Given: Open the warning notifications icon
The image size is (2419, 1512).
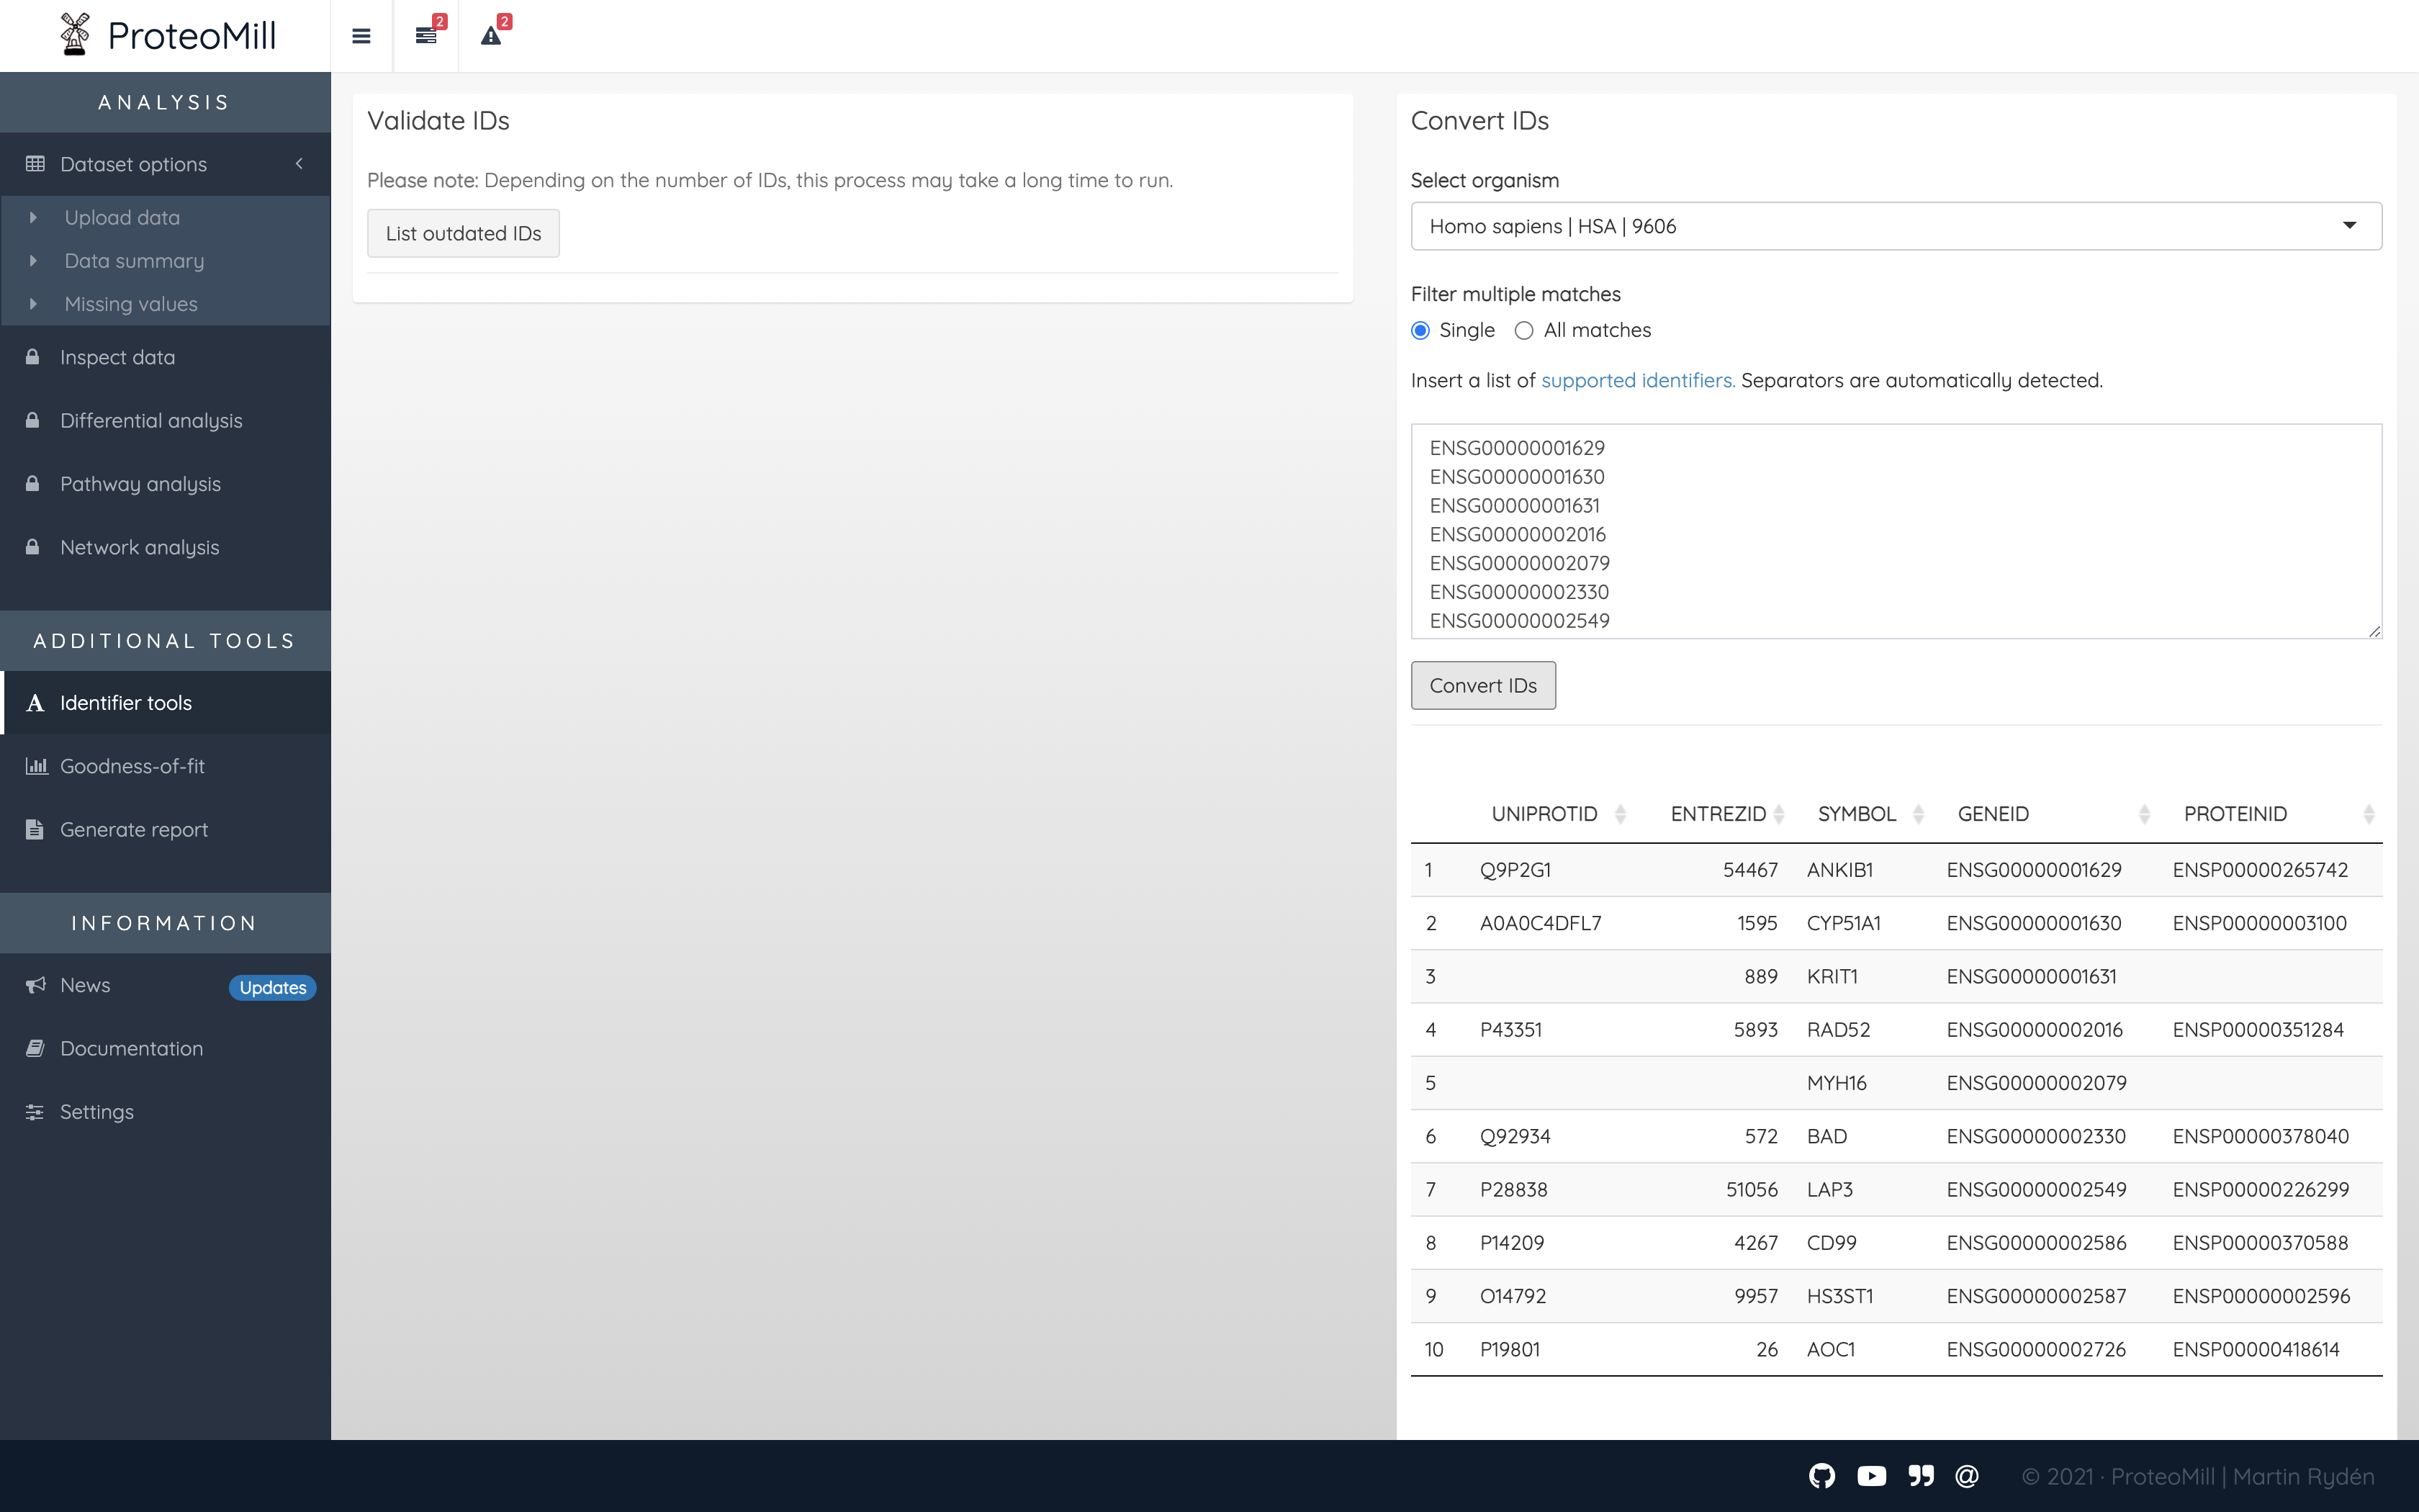Looking at the screenshot, I should 491,36.
